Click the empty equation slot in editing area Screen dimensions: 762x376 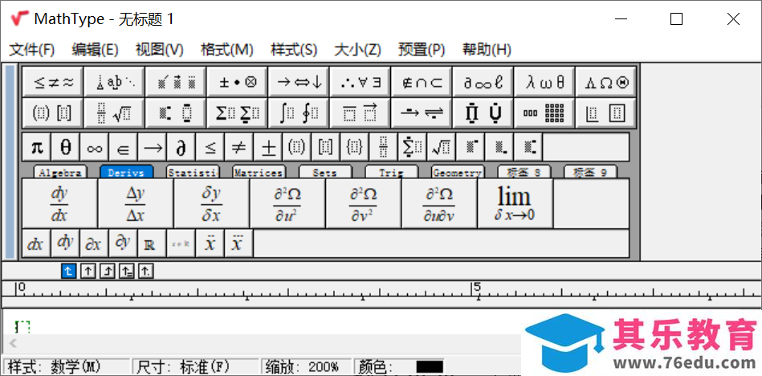[x=22, y=326]
